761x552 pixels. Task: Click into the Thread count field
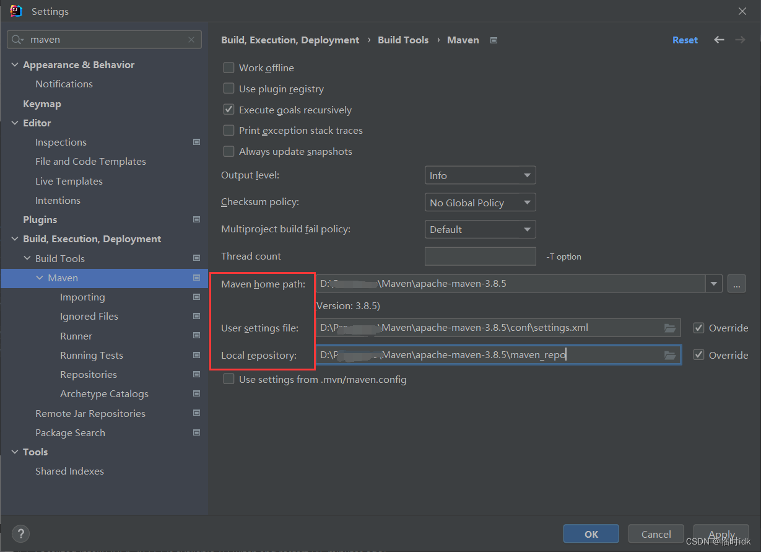tap(480, 256)
